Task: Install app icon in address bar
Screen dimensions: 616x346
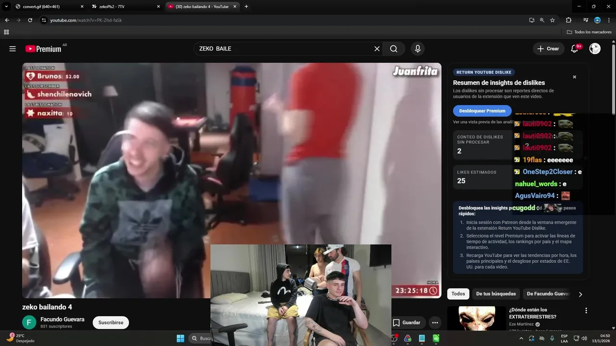Action: pos(531,20)
